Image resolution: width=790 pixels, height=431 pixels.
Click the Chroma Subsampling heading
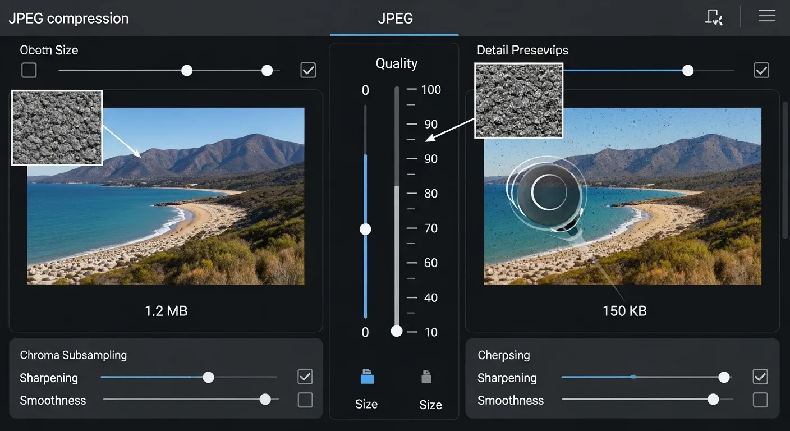pos(74,355)
